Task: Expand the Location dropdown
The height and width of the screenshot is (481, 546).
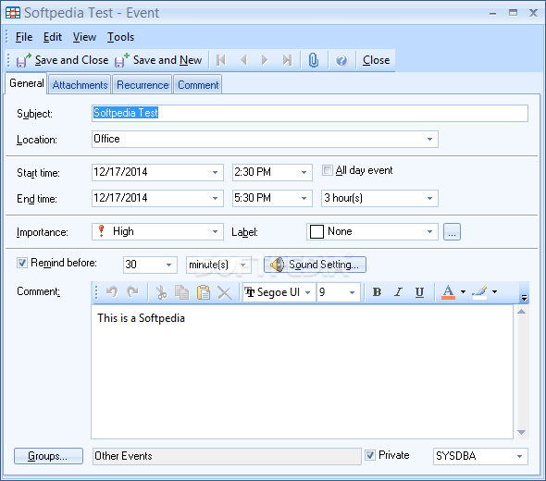Action: click(429, 140)
